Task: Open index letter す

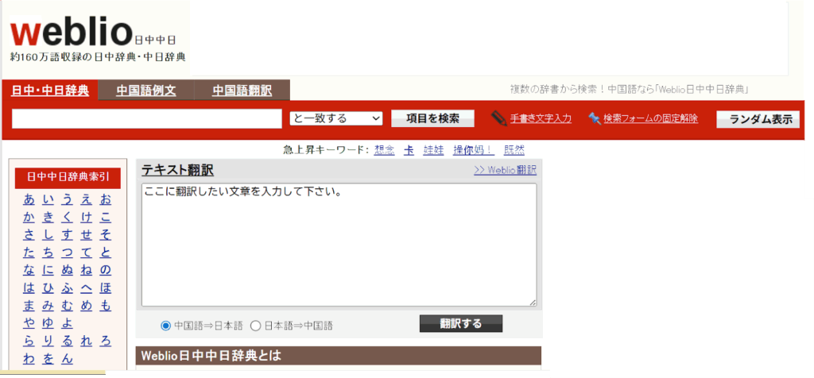Action: click(68, 235)
